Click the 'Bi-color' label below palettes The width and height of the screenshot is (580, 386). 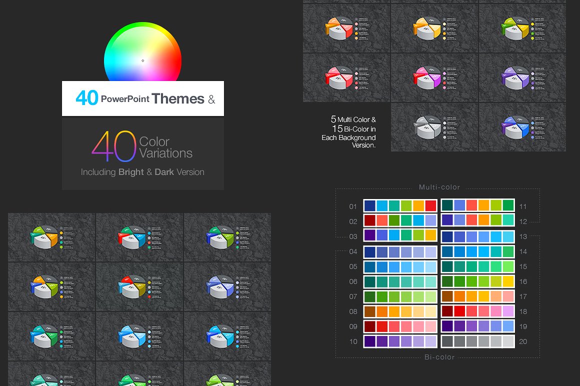point(439,357)
